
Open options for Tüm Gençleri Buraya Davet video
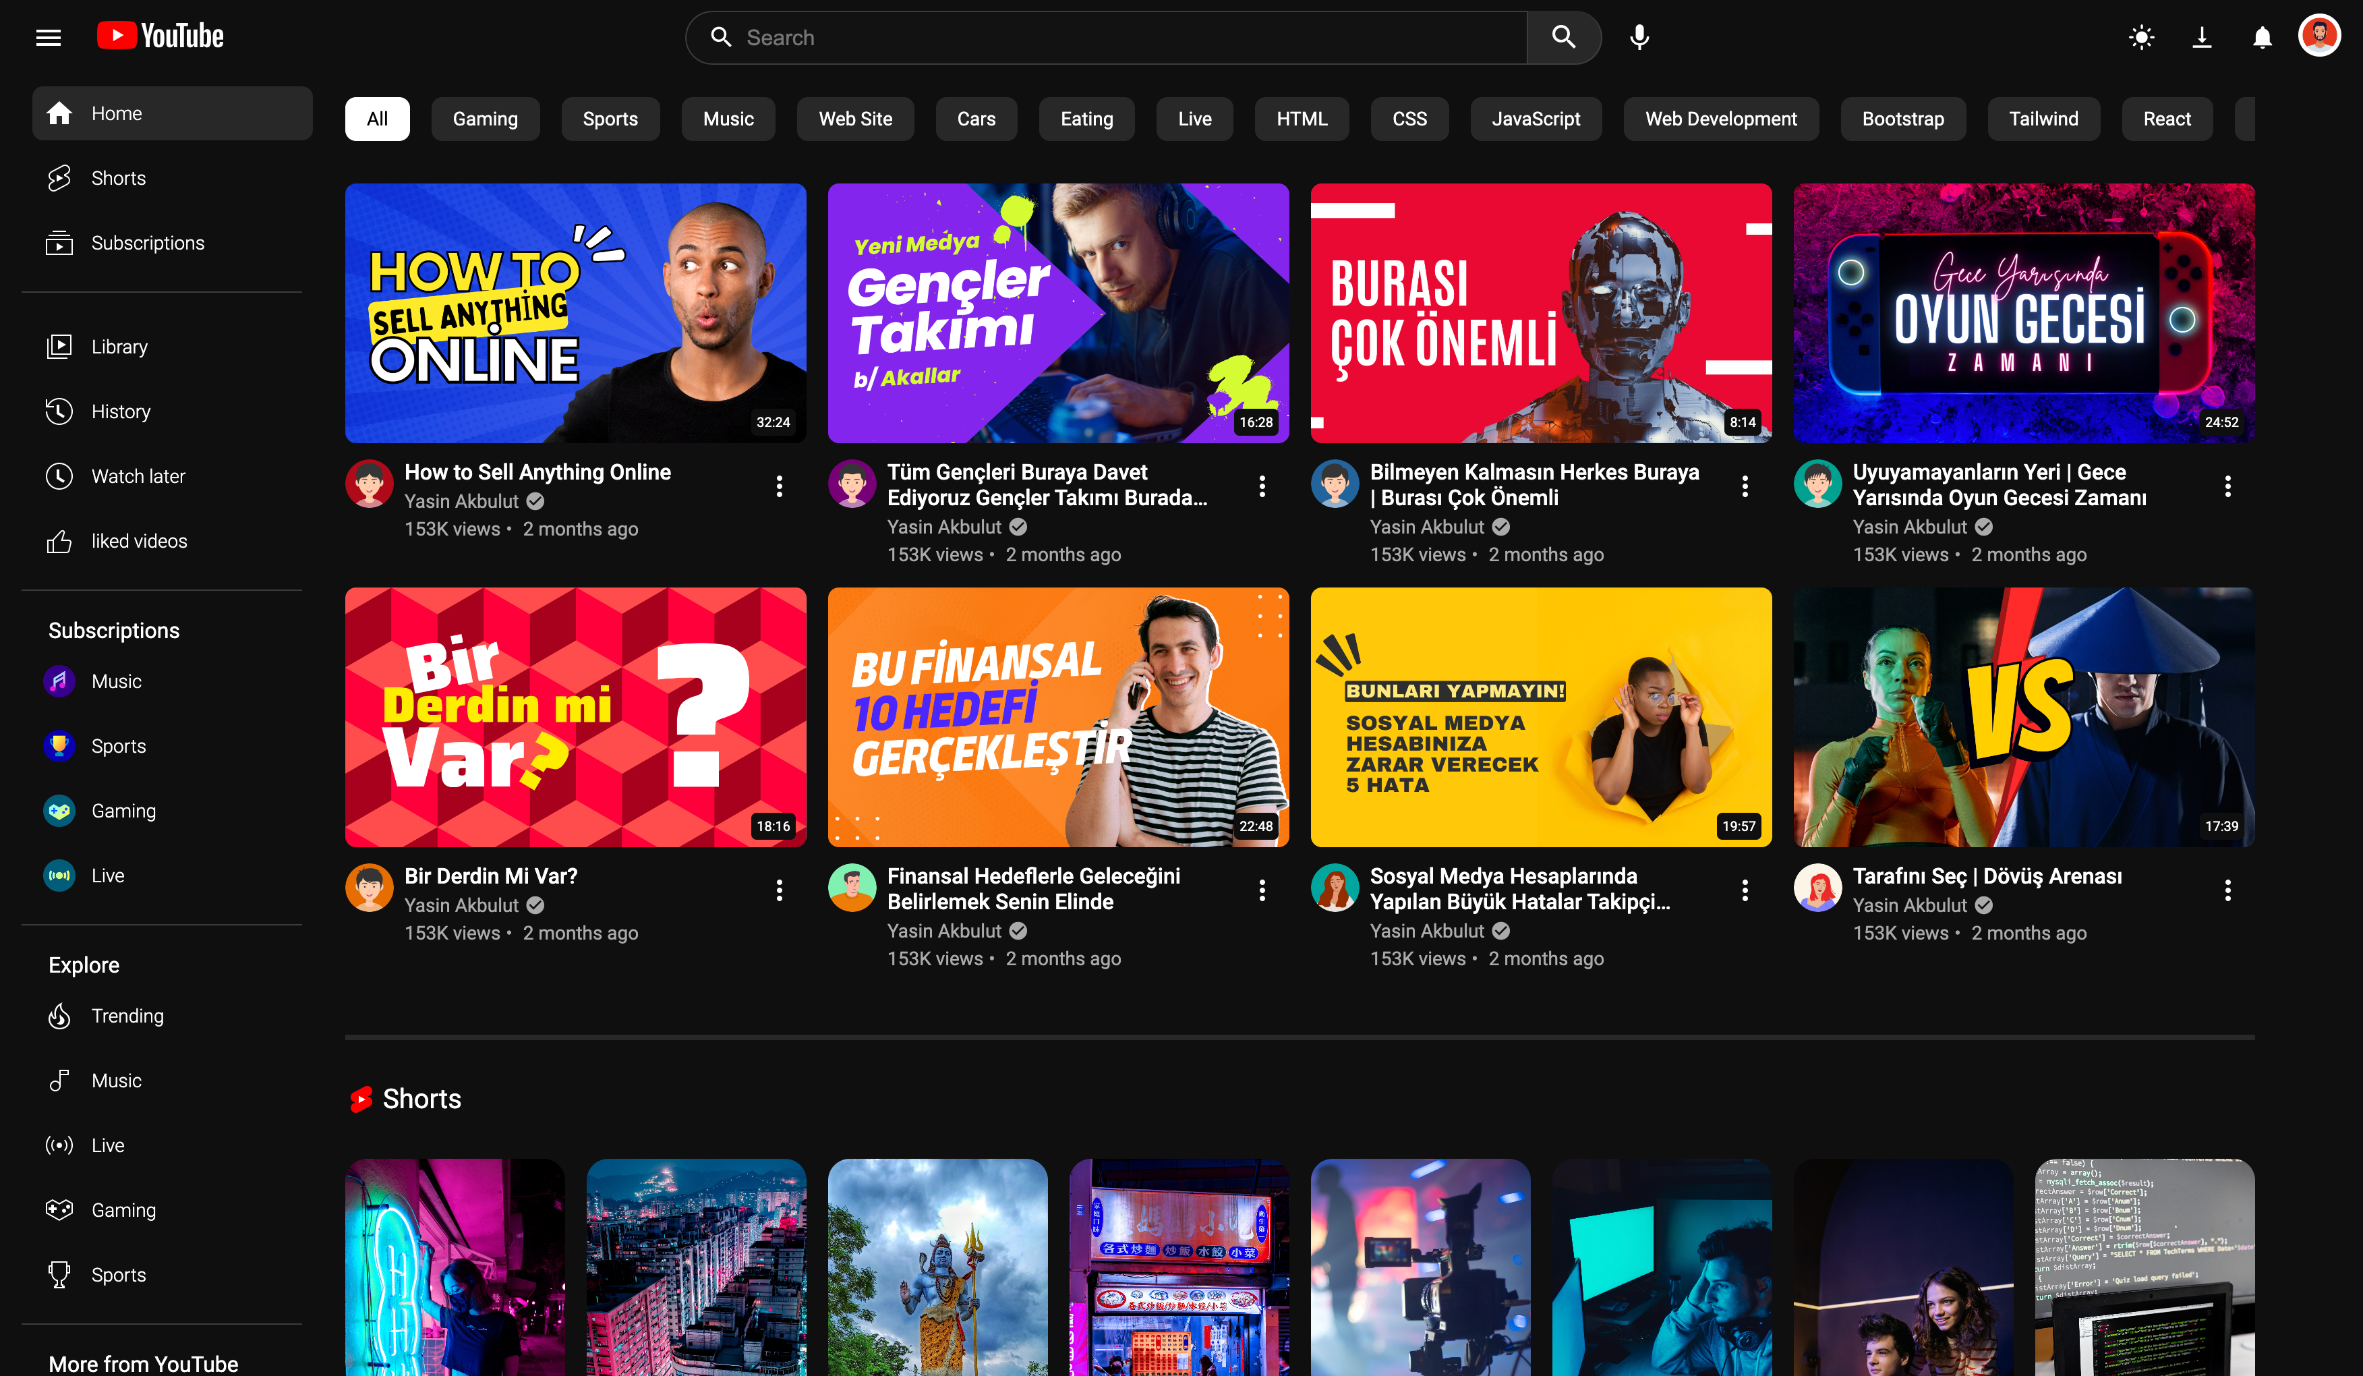1262,486
